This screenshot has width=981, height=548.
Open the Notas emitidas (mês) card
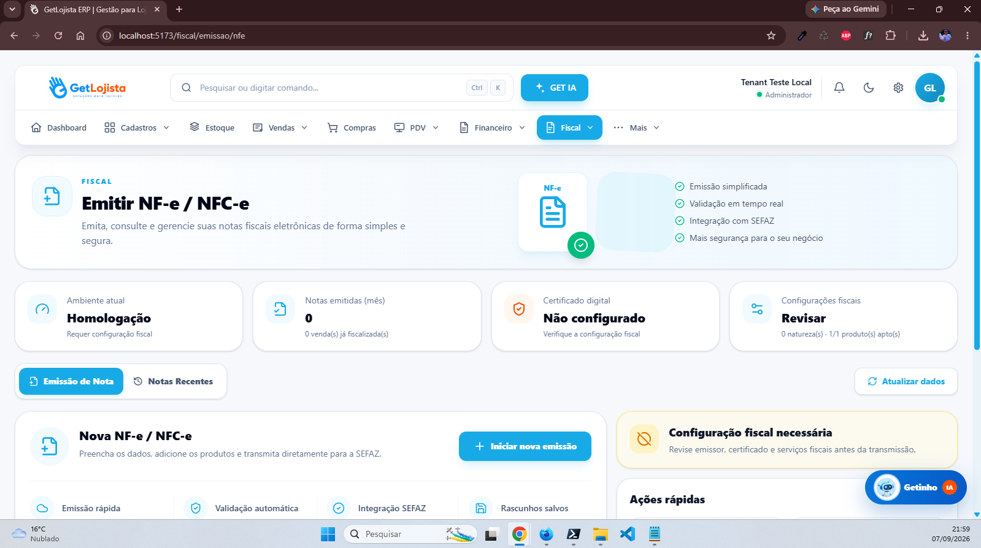pyautogui.click(x=367, y=316)
